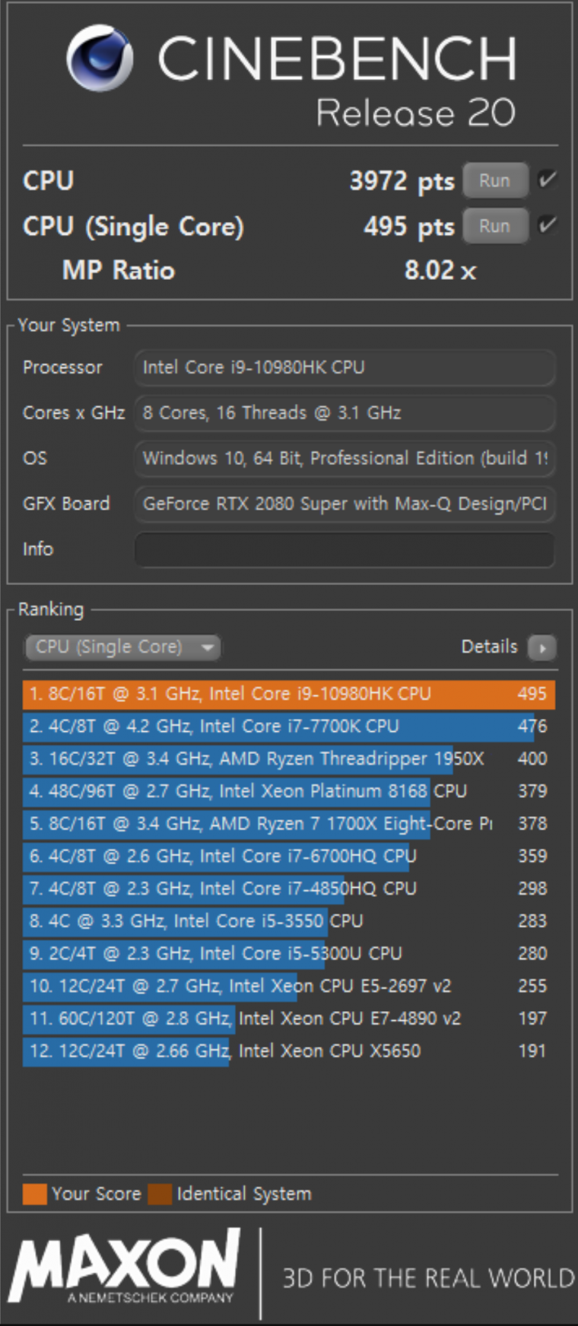
Task: Click the 495 pts single core score
Action: (x=409, y=226)
